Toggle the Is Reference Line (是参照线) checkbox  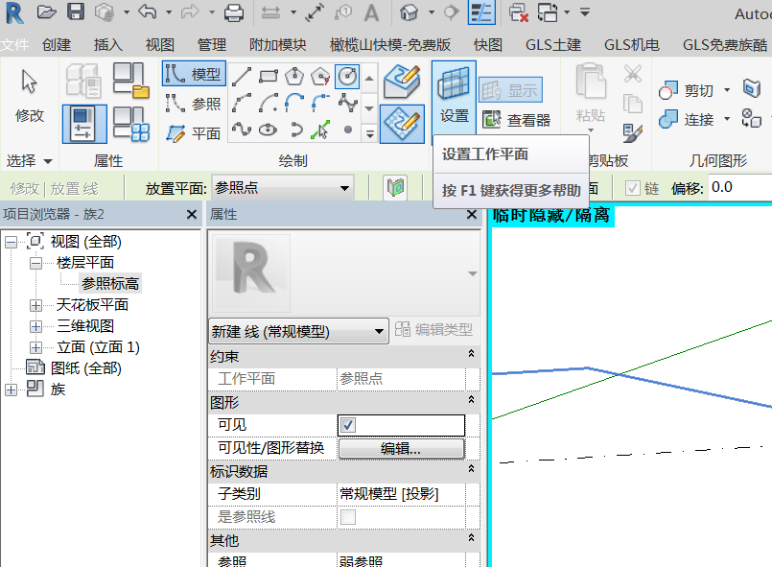pyautogui.click(x=348, y=517)
